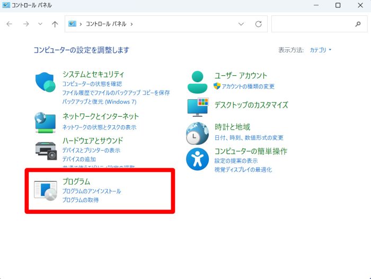Open バックアップと復元 (Windows 7) link

99,101
